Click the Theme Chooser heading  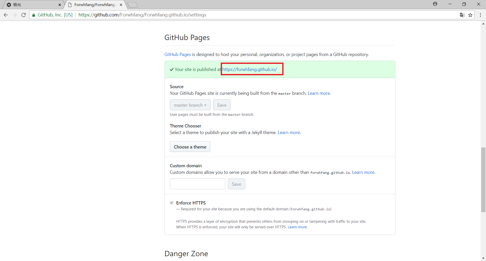tap(186, 126)
